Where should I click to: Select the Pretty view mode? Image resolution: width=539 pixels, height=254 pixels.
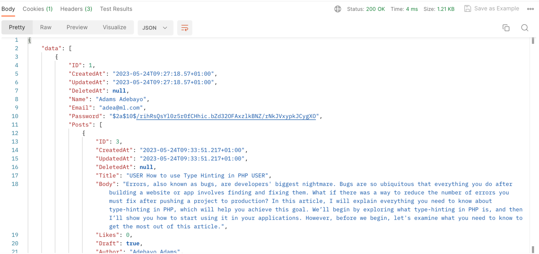coord(17,28)
